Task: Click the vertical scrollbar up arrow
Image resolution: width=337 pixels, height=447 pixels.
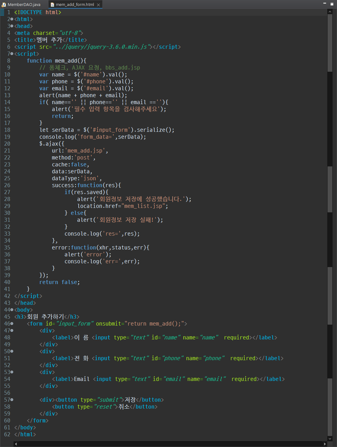Action: click(x=330, y=12)
